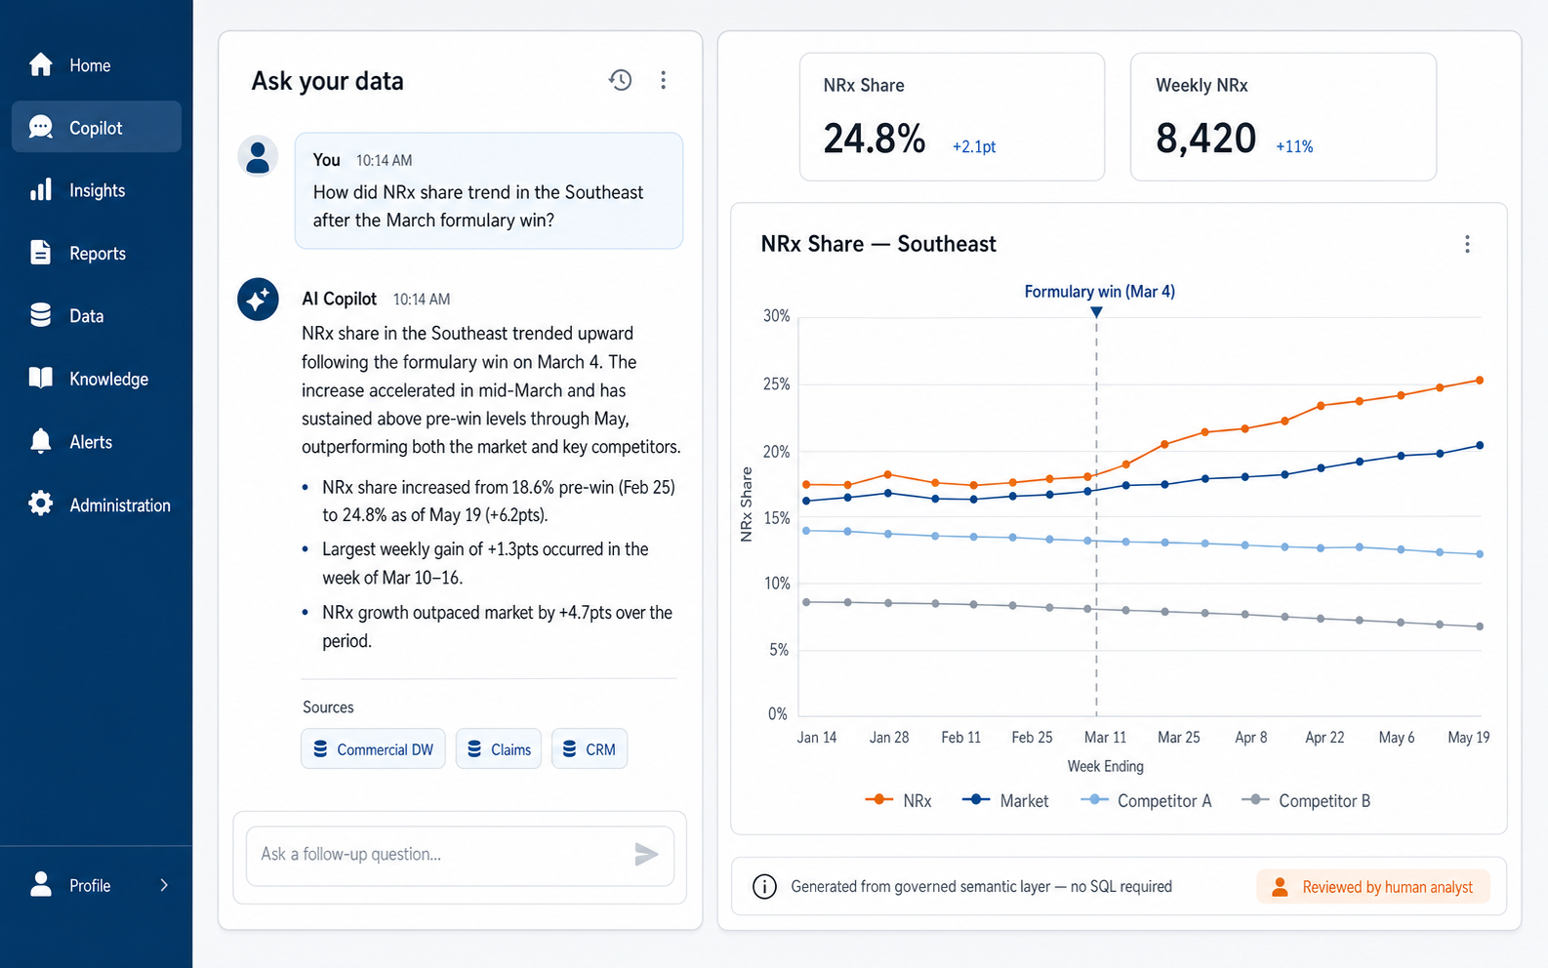
Task: Click the Administration gear icon
Action: click(x=41, y=504)
